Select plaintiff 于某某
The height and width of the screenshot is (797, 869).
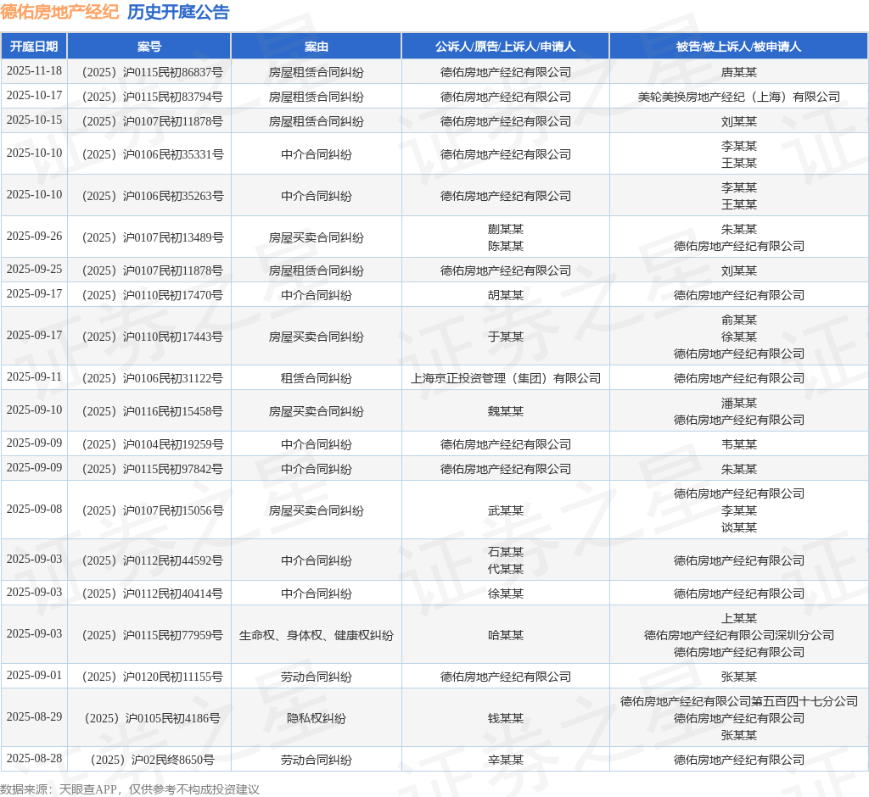[x=506, y=337]
